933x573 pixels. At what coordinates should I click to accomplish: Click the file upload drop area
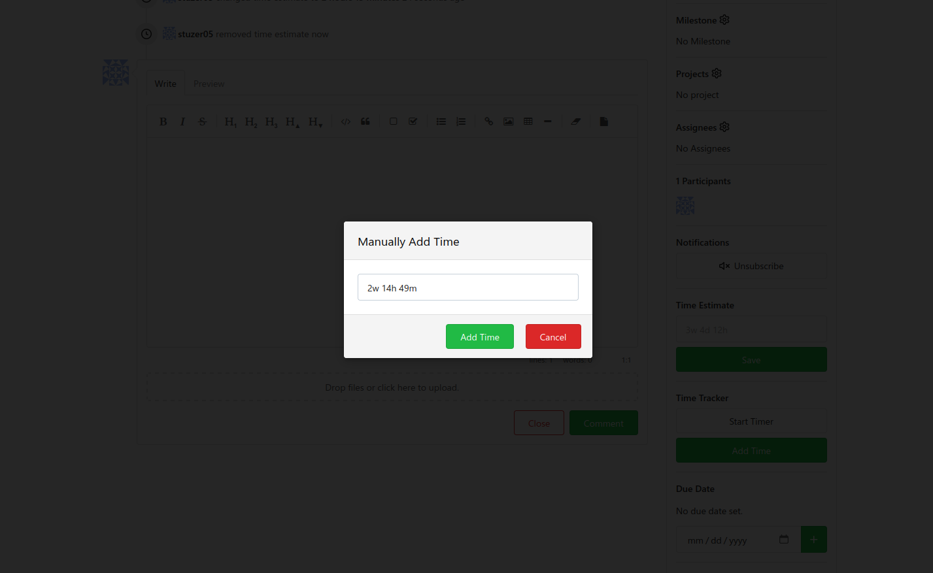tap(392, 387)
